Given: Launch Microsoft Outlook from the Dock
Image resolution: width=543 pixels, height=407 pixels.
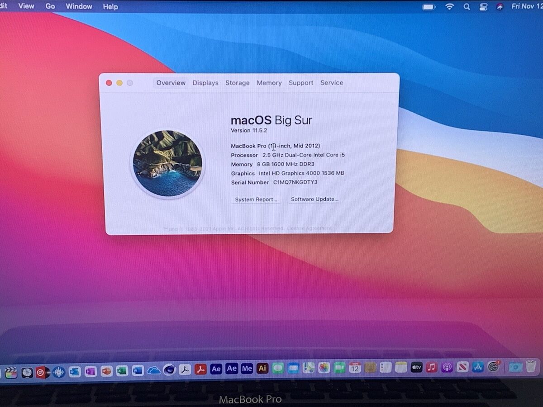Looking at the screenshot, I should [x=75, y=371].
